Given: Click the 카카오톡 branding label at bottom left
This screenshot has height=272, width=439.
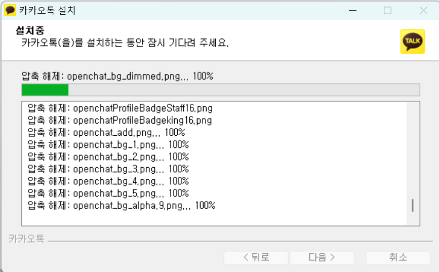Looking at the screenshot, I should tap(26, 239).
